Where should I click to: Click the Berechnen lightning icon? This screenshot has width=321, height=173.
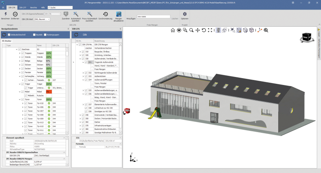5,14
